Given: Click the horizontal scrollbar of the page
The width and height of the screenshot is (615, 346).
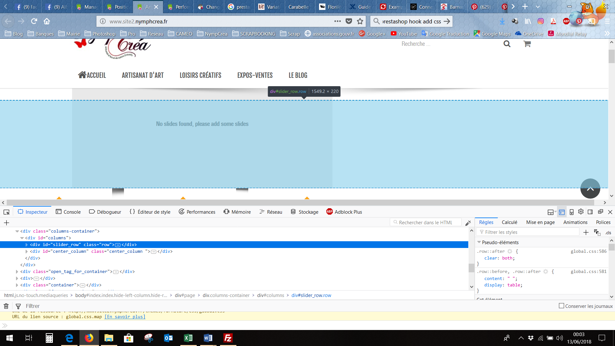Looking at the screenshot, I should pyautogui.click(x=300, y=202).
